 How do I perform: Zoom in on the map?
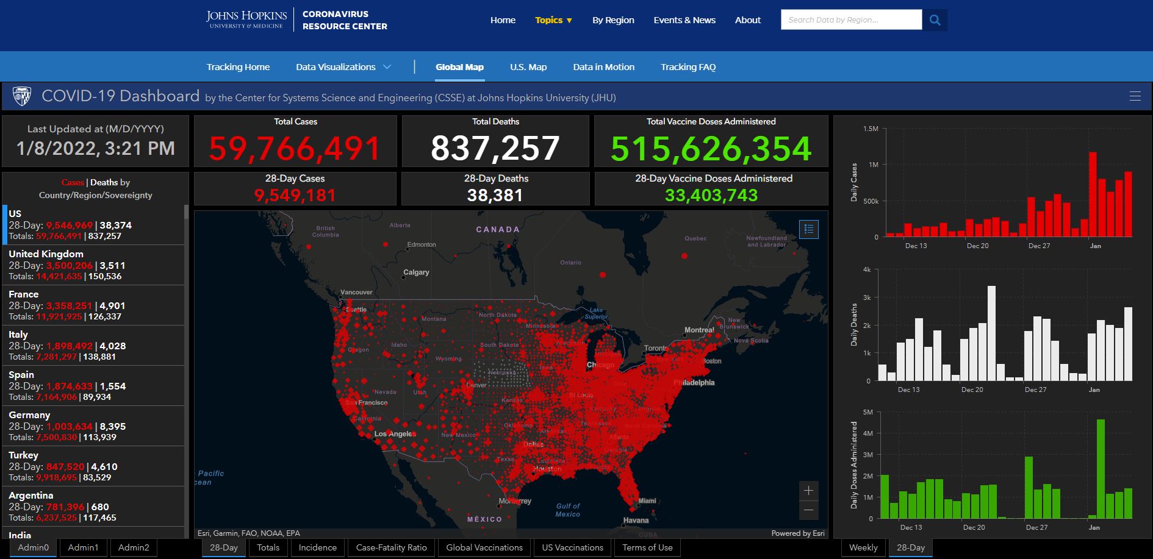coord(809,491)
